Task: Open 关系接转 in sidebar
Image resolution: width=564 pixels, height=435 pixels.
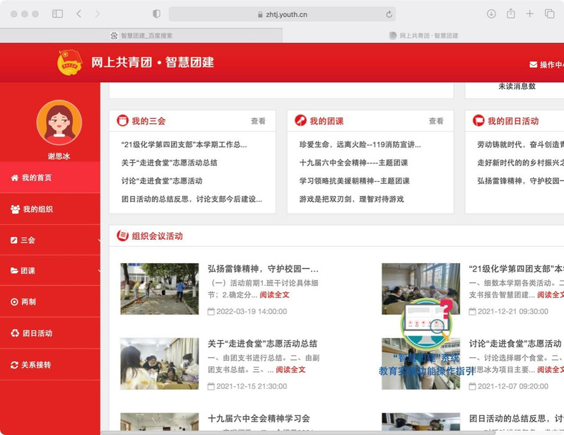Action: pos(50,365)
